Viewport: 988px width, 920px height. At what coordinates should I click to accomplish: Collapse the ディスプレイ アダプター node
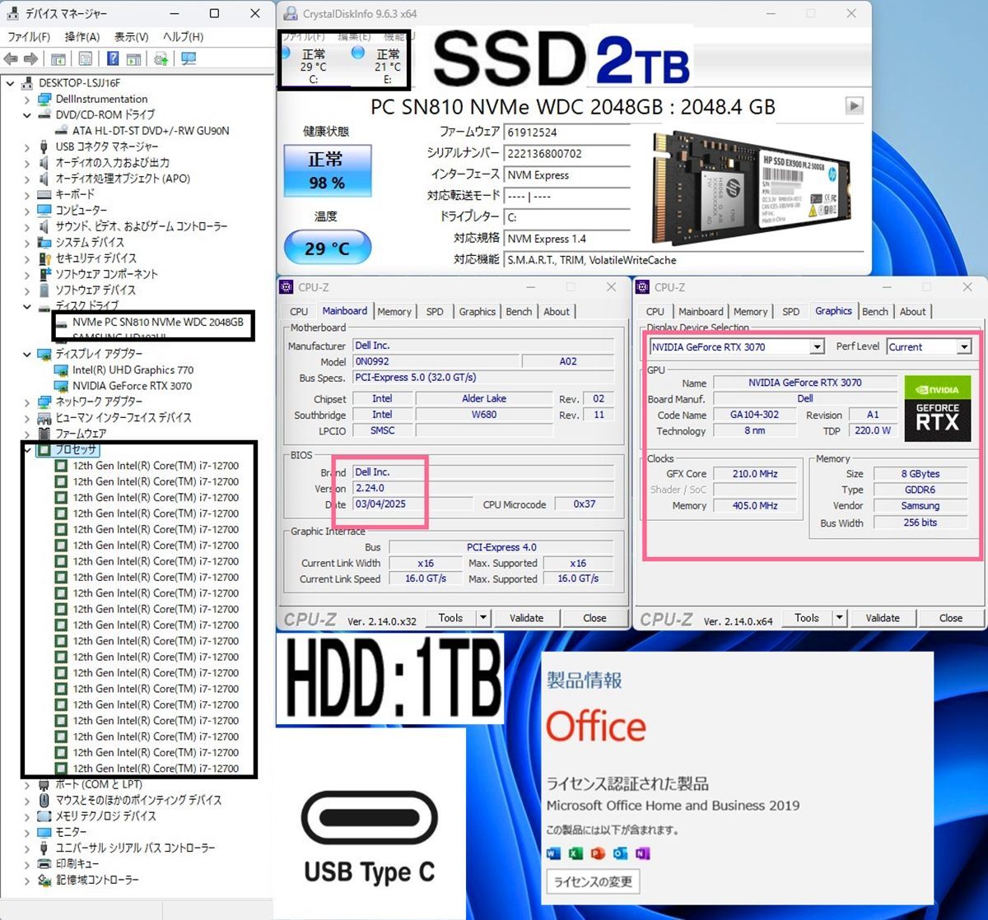(x=26, y=354)
